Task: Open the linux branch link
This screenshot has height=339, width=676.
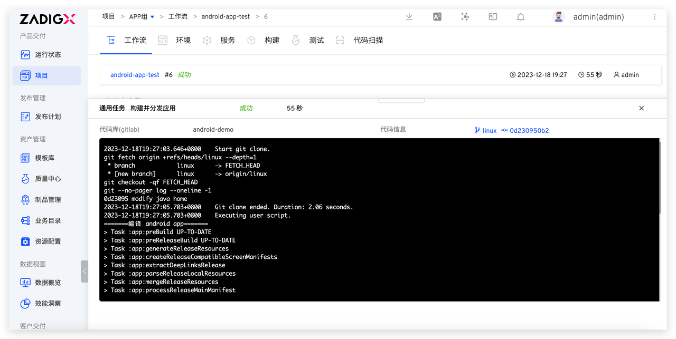Action: [489, 131]
